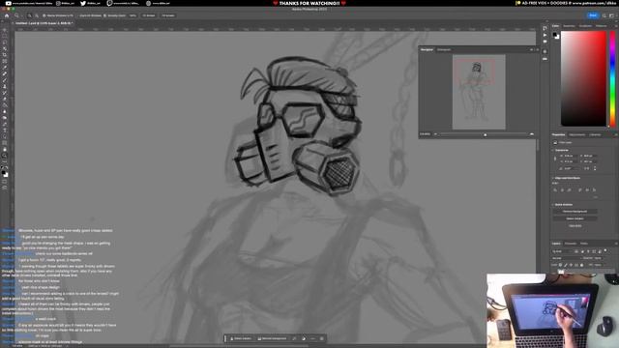Click the blue Share button

[593, 15]
